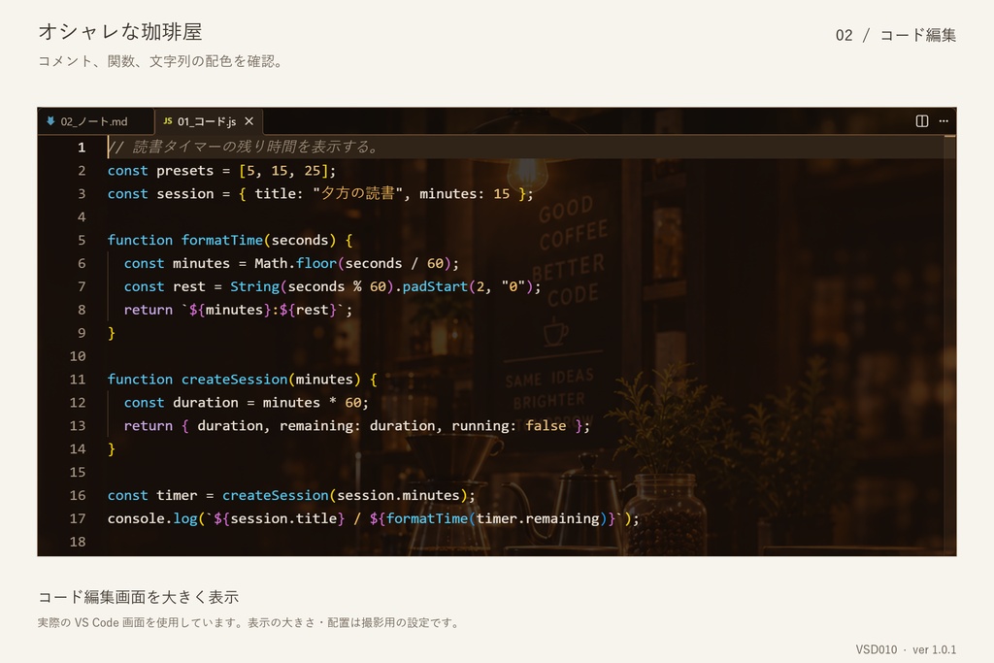Click the markdown file icon on the tab
Screen dimensions: 994x663
[50, 120]
